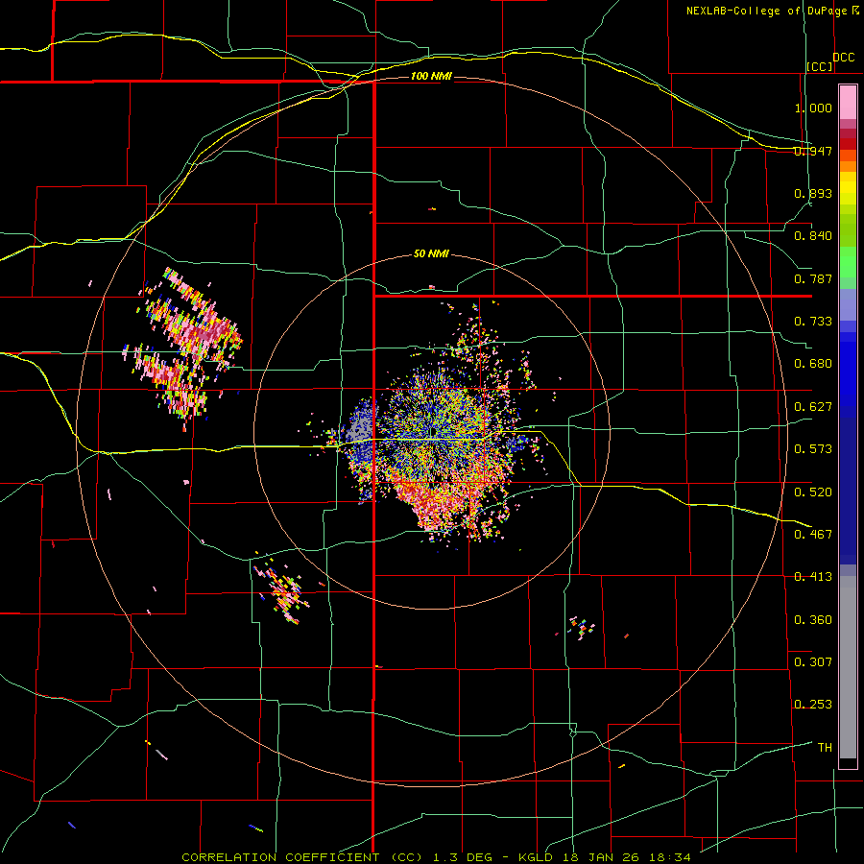The image size is (864, 864).
Task: Select the 0.467 scale value
Action: pos(813,535)
